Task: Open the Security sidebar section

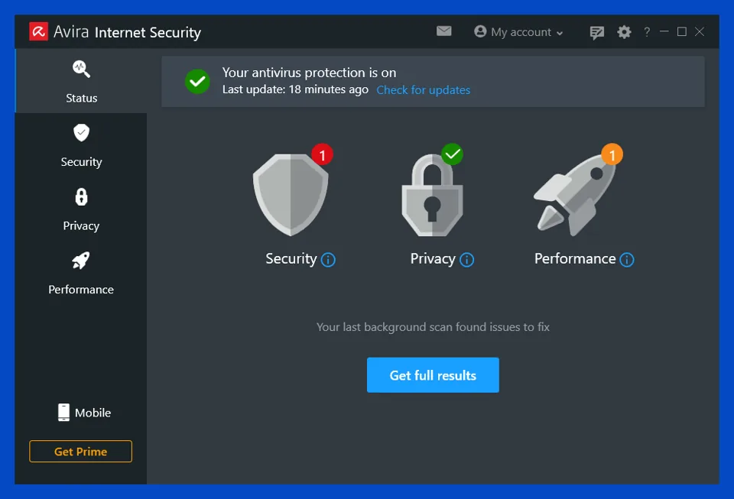Action: point(81,145)
